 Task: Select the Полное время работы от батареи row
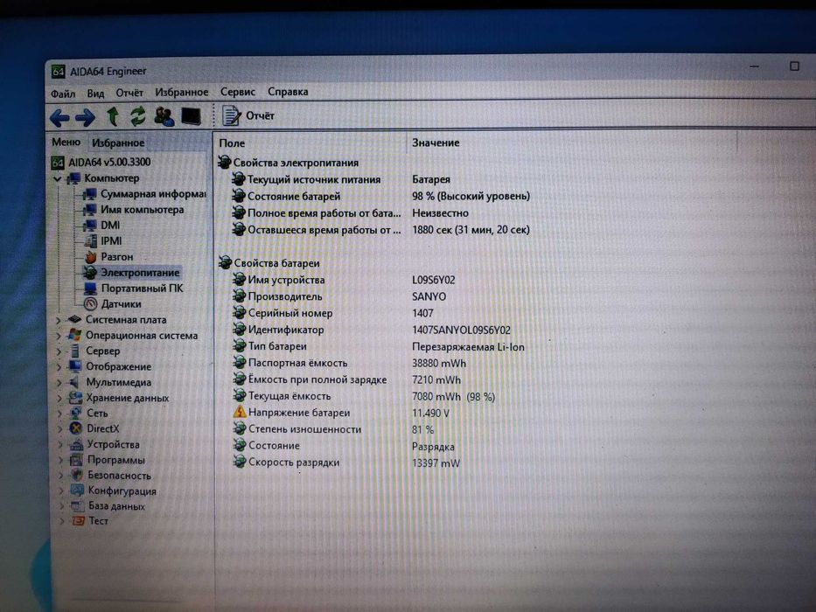[351, 212]
